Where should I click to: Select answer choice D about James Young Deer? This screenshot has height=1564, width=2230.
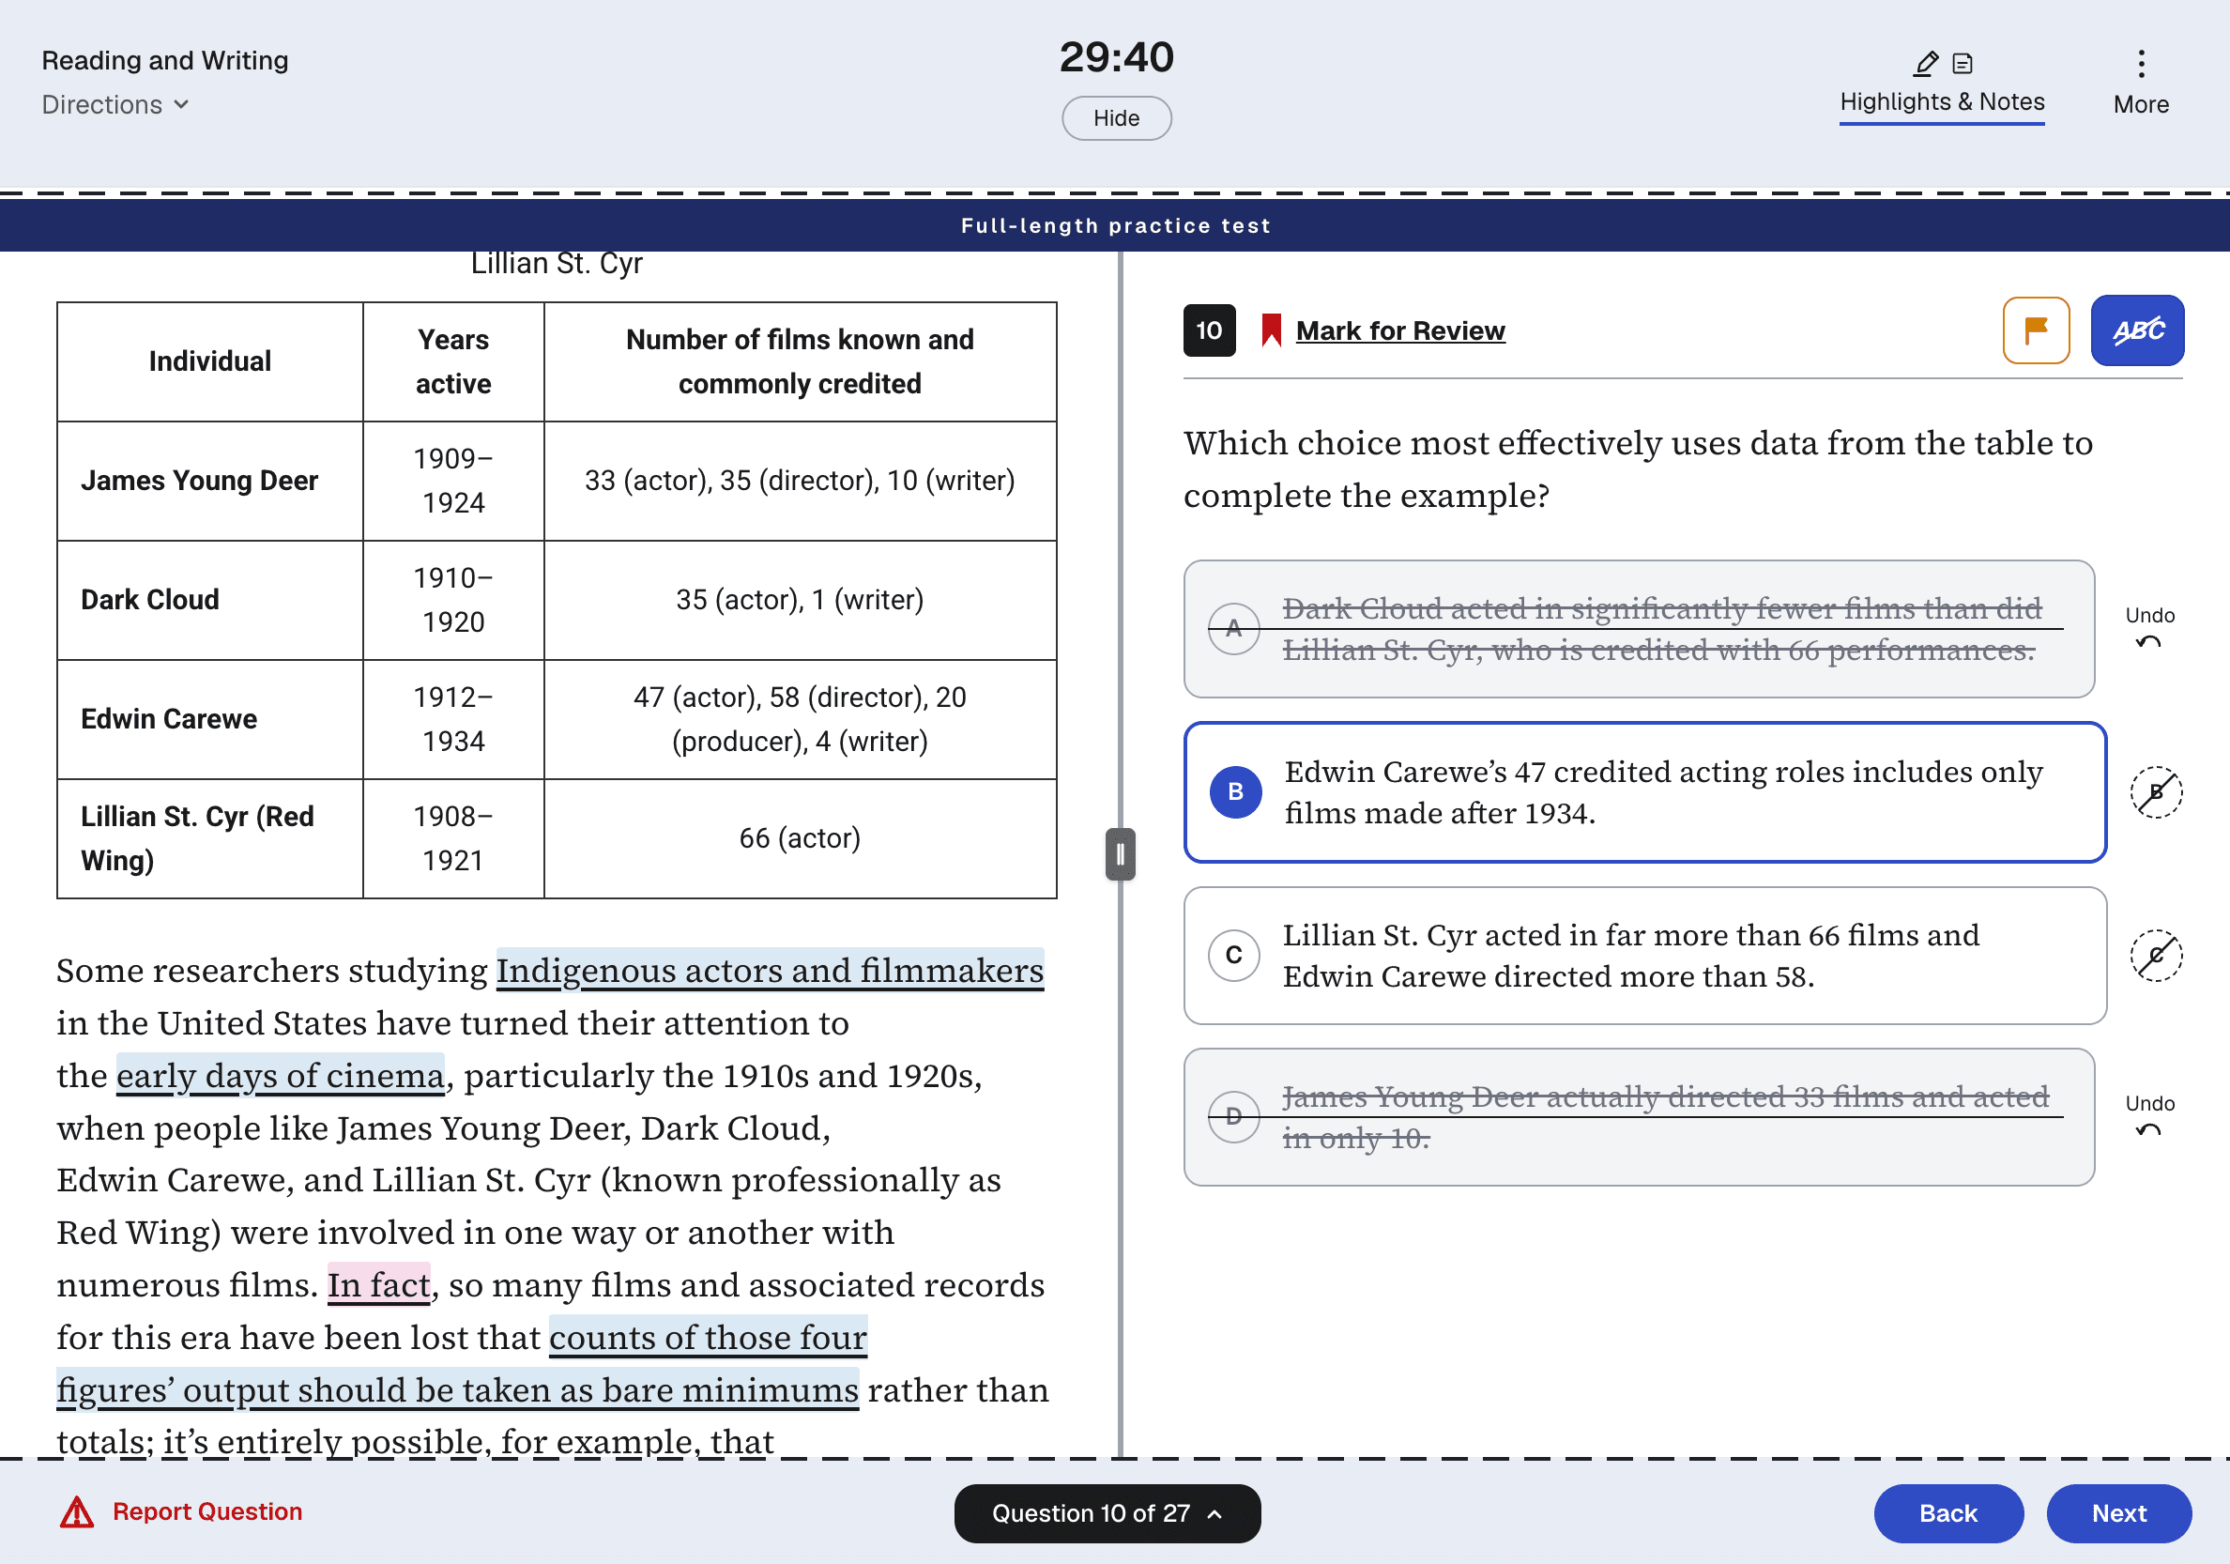1639,1116
